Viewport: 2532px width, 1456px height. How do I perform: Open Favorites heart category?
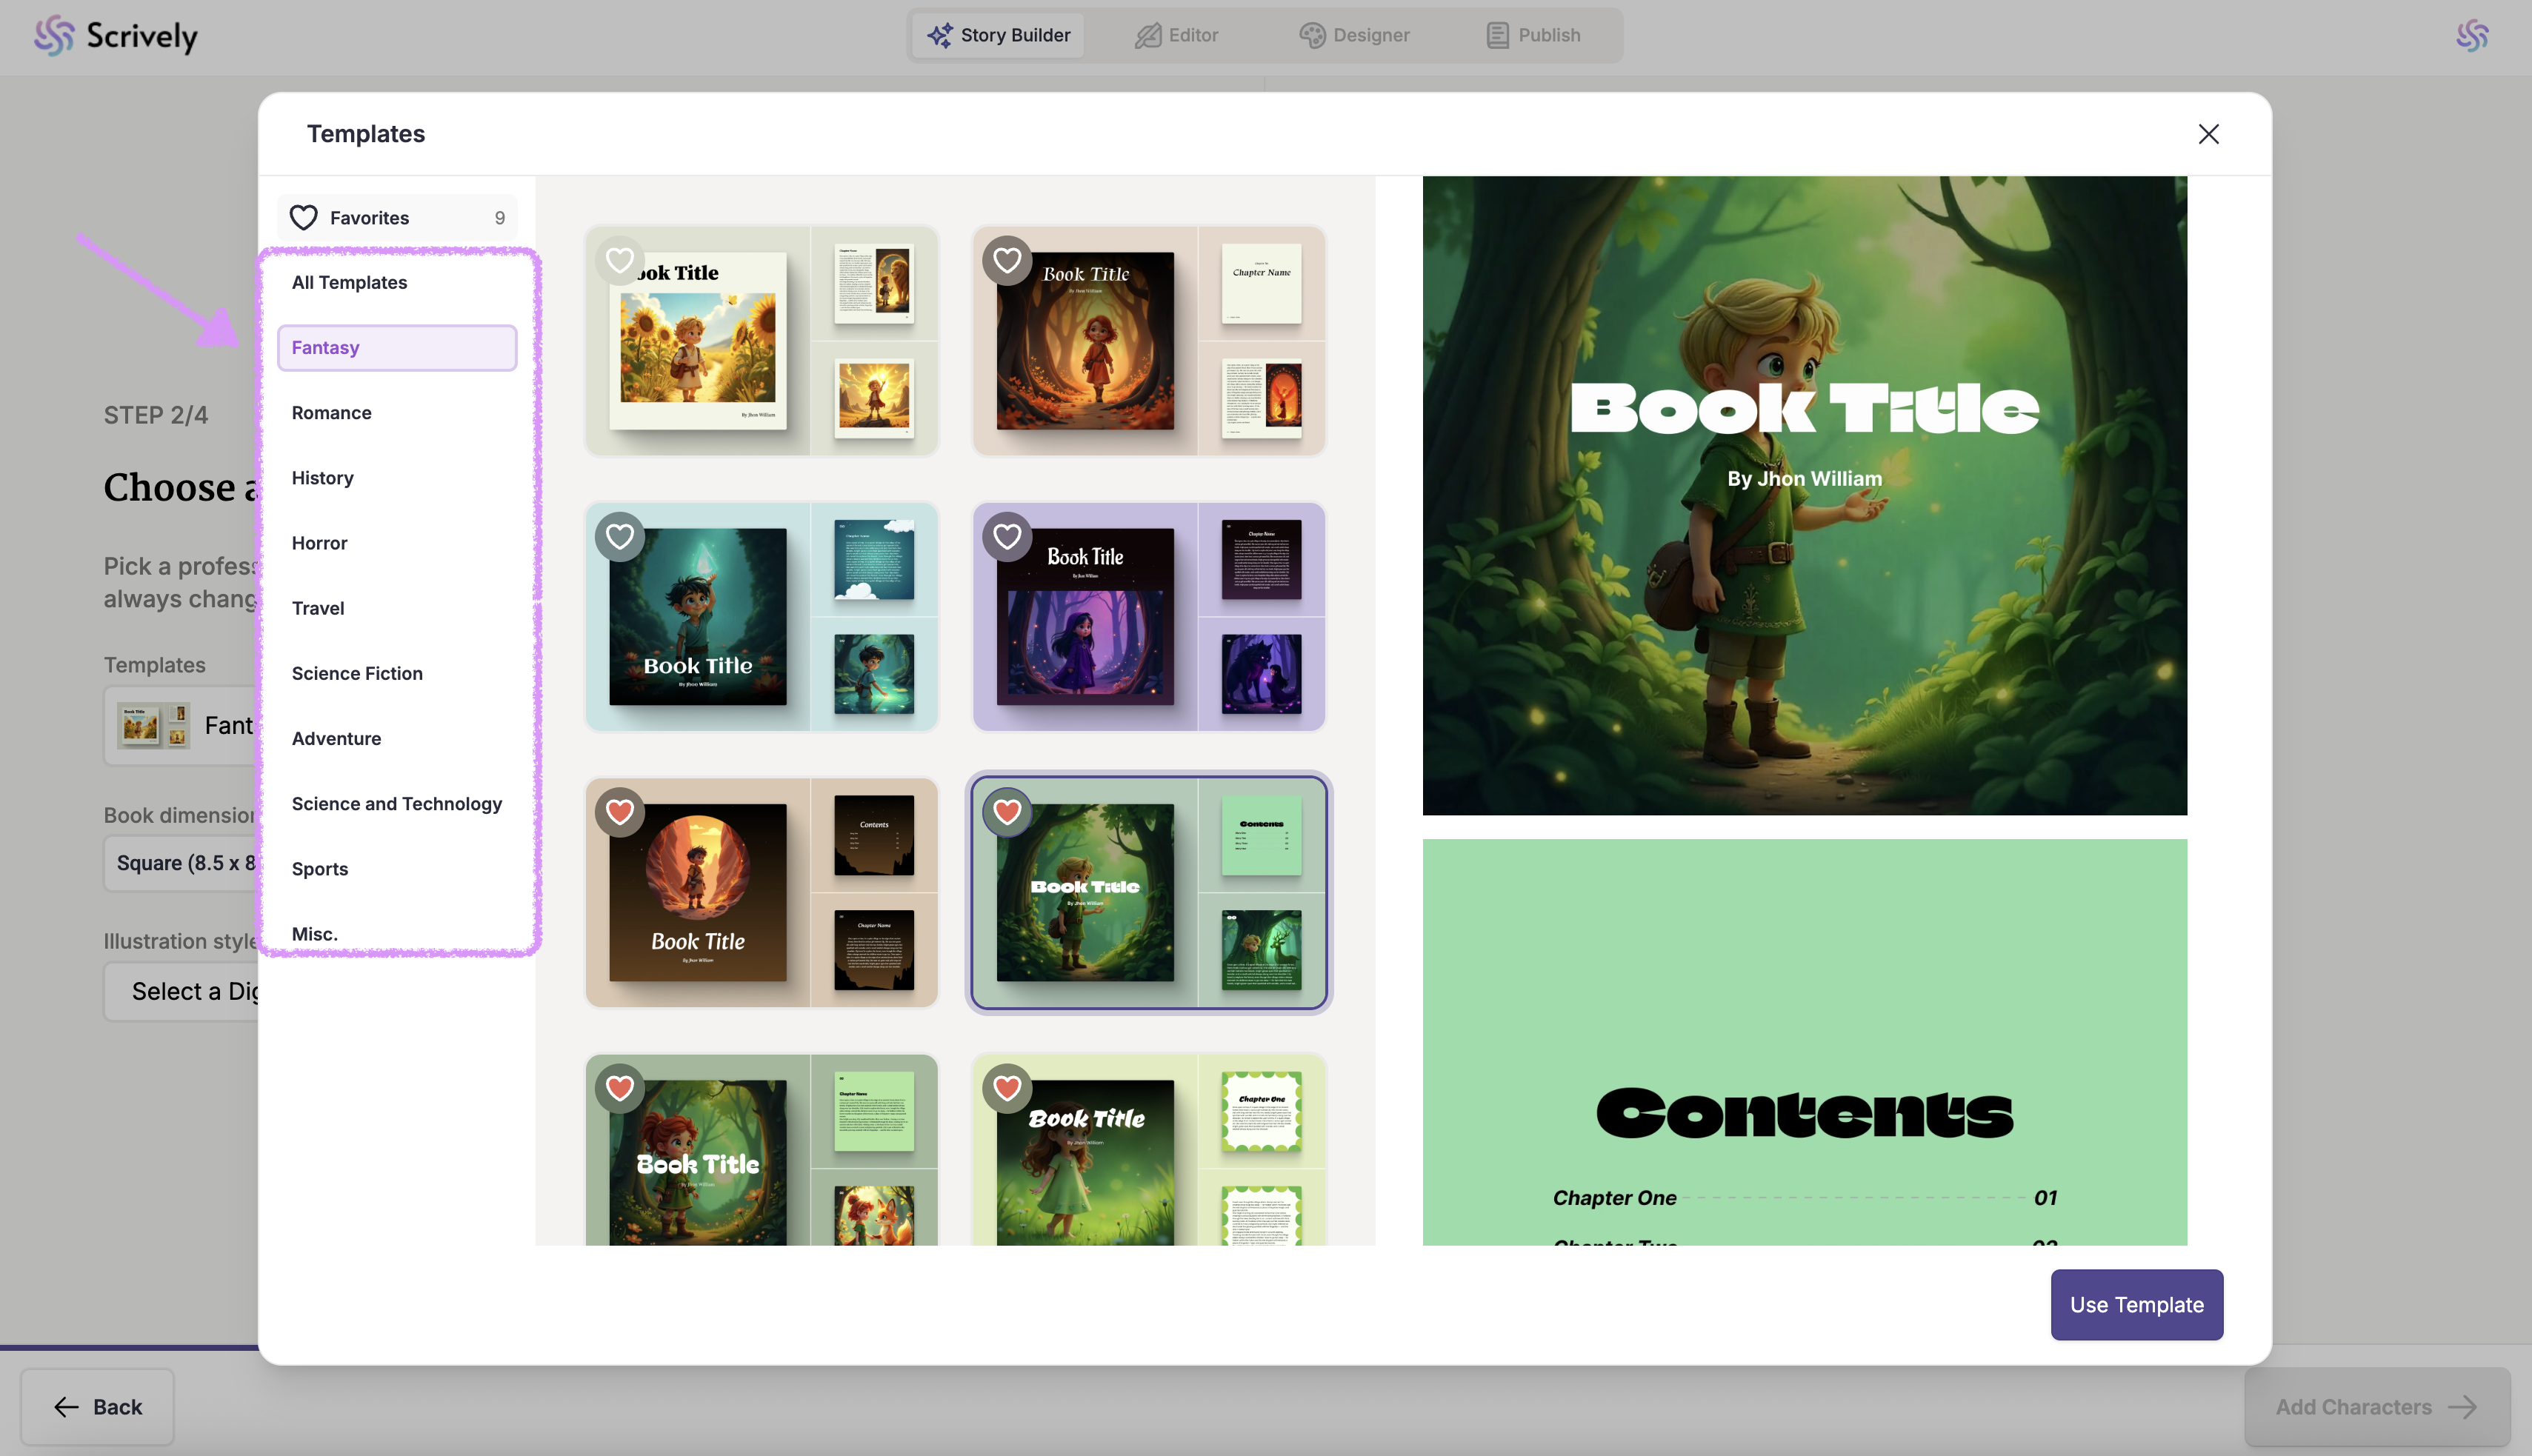[396, 218]
